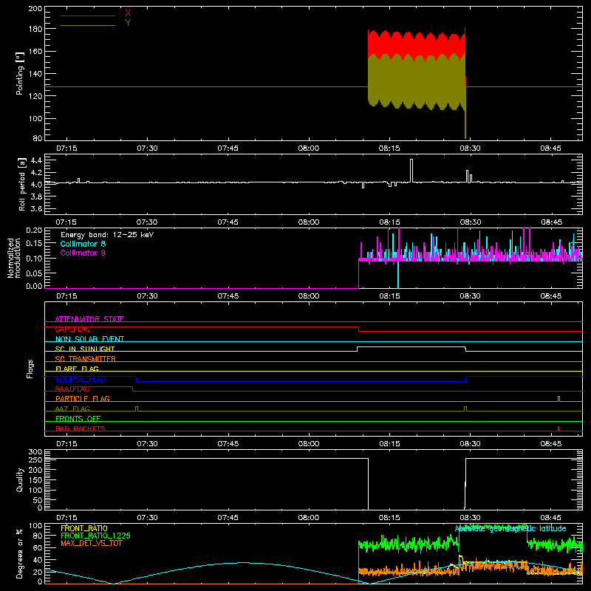The width and height of the screenshot is (591, 591).
Task: Click the BAD_PACKETS flag label
Action: (x=81, y=428)
